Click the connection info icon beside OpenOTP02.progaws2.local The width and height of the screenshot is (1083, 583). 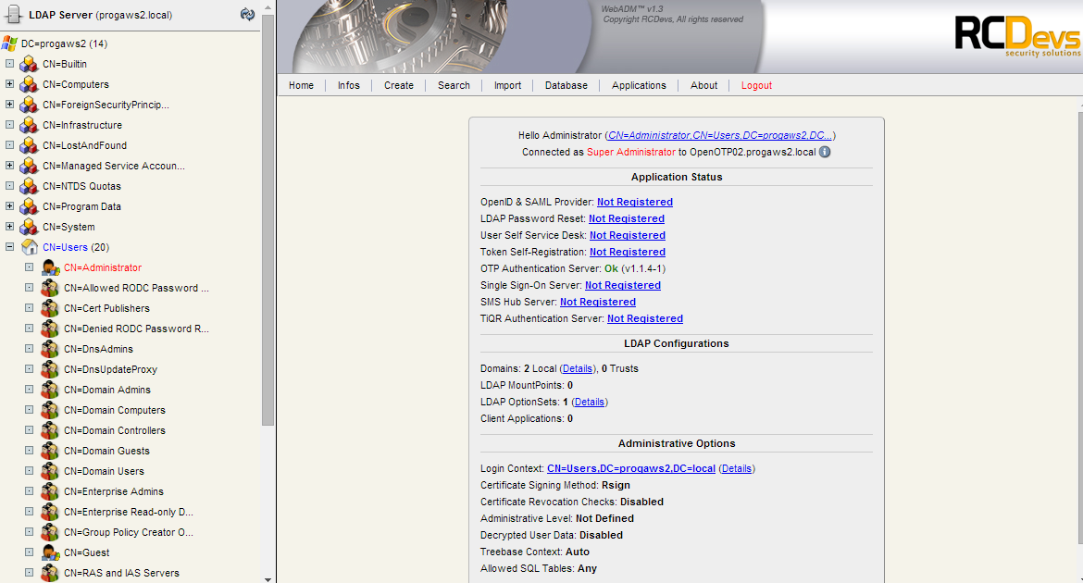(825, 152)
